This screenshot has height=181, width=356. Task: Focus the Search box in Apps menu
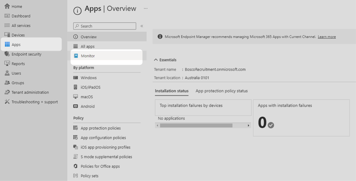[x=105, y=26]
